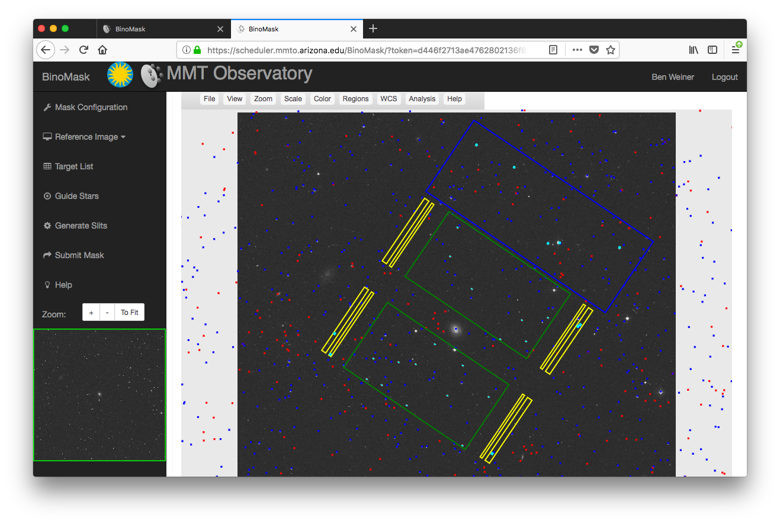Open the Library icon in toolbar
This screenshot has height=524, width=780.
693,50
